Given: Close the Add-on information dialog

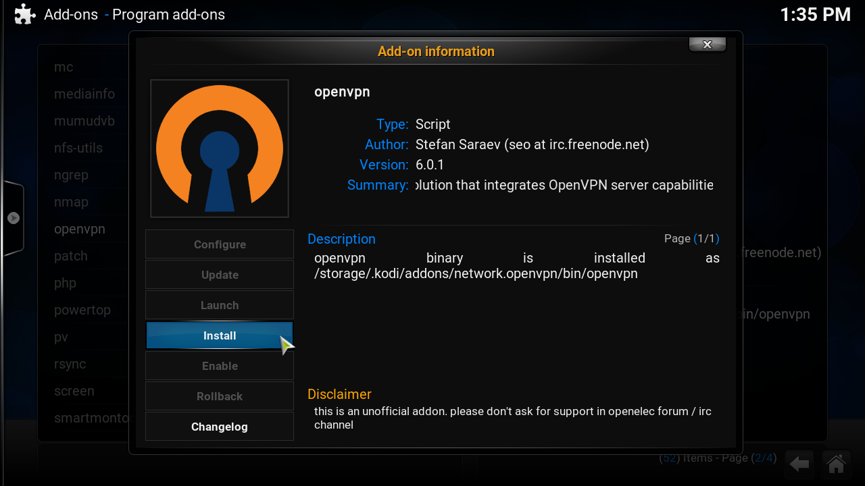Looking at the screenshot, I should point(708,45).
